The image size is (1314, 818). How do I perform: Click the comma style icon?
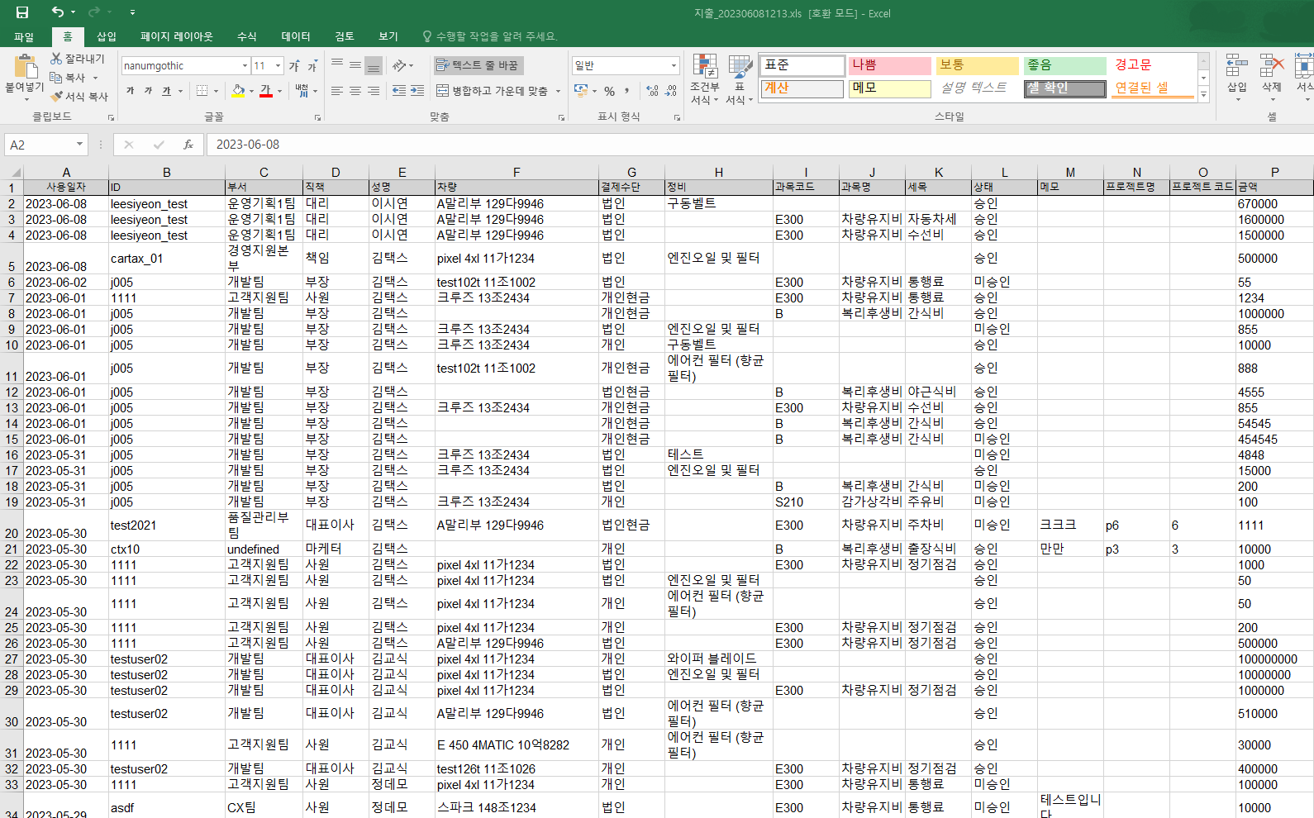(x=626, y=91)
